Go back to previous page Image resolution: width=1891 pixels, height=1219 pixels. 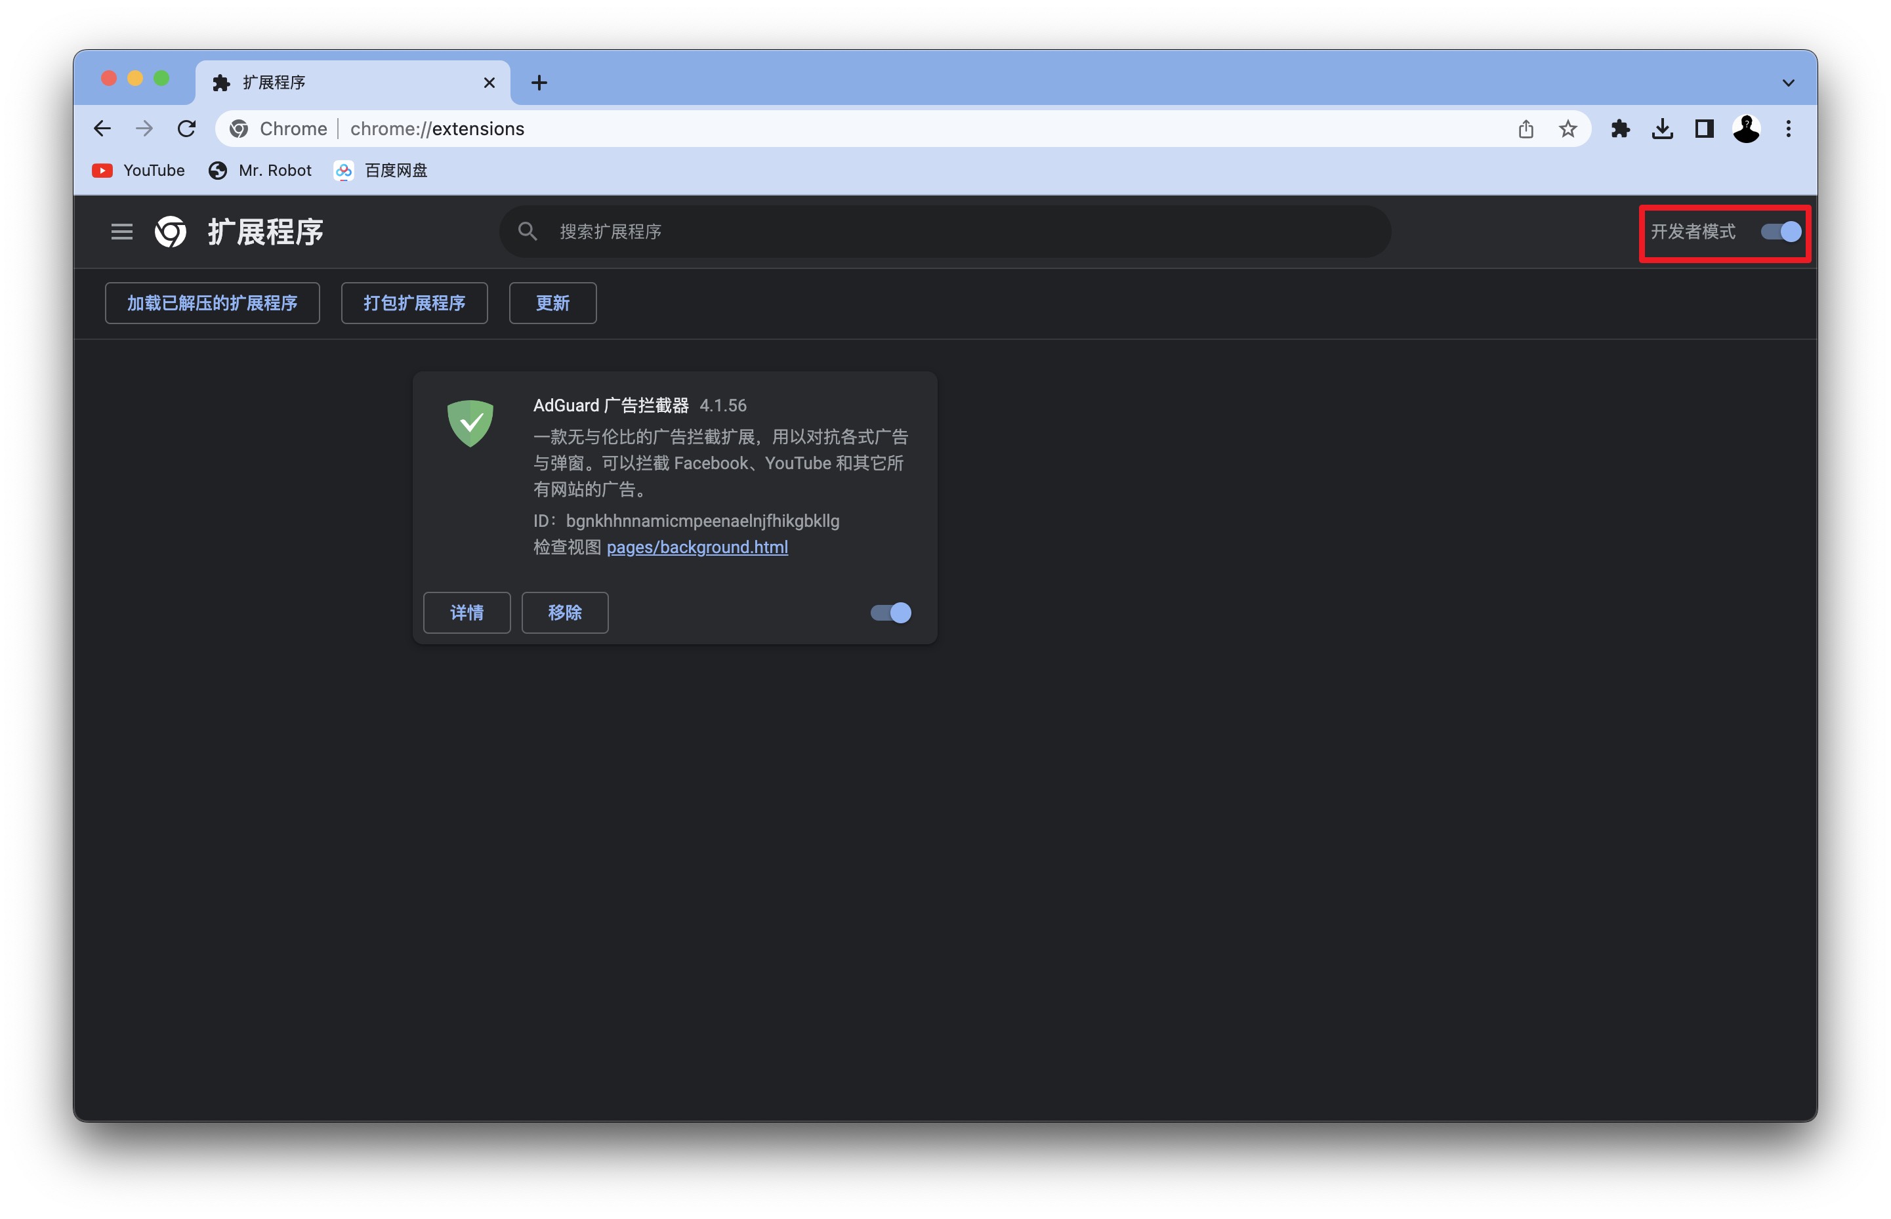click(103, 129)
